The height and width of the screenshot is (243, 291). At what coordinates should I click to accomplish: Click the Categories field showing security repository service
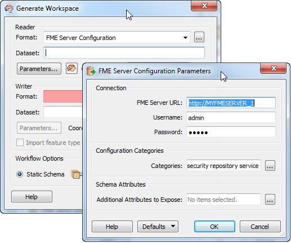[x=223, y=166]
